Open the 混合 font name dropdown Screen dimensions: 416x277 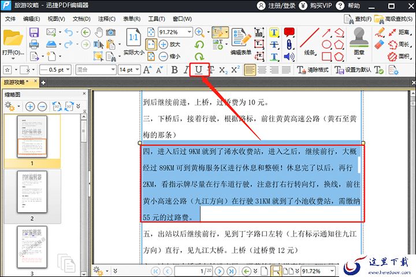[113, 70]
